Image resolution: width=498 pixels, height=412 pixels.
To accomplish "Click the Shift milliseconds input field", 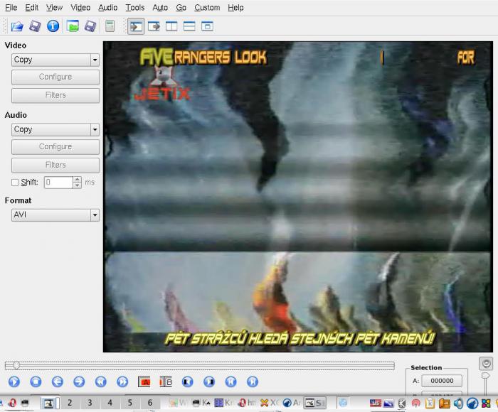I will coord(59,183).
